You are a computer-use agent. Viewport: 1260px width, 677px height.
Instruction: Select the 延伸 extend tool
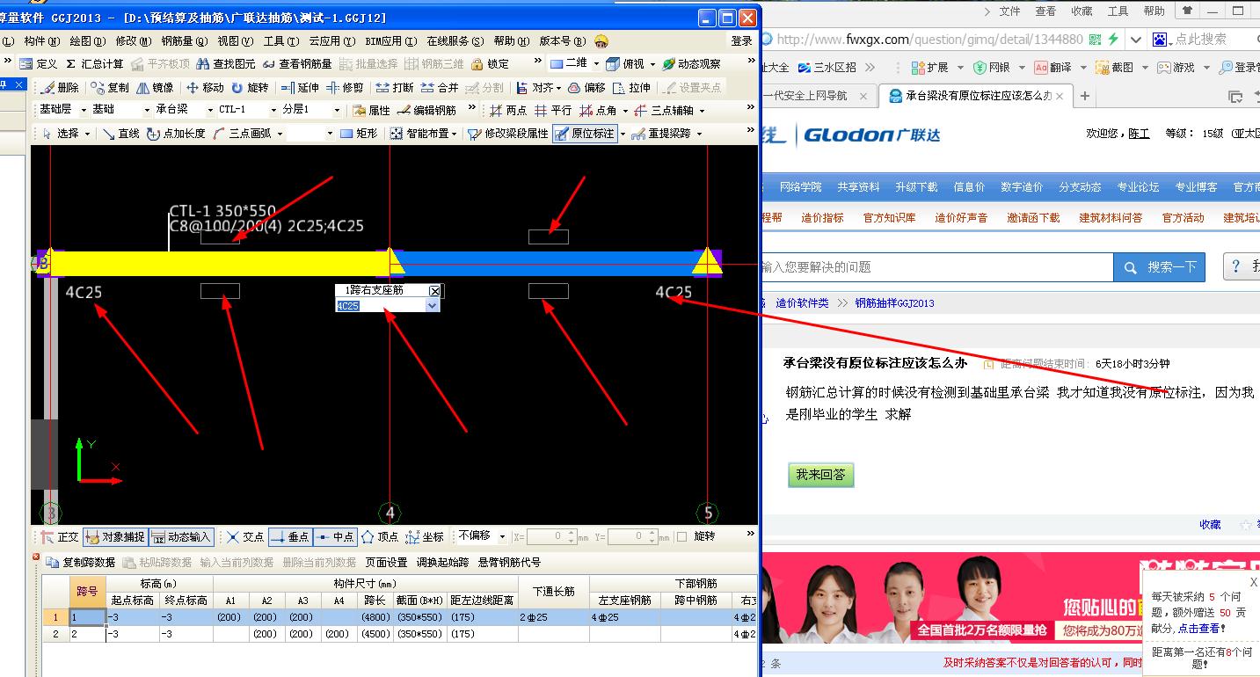coord(300,88)
